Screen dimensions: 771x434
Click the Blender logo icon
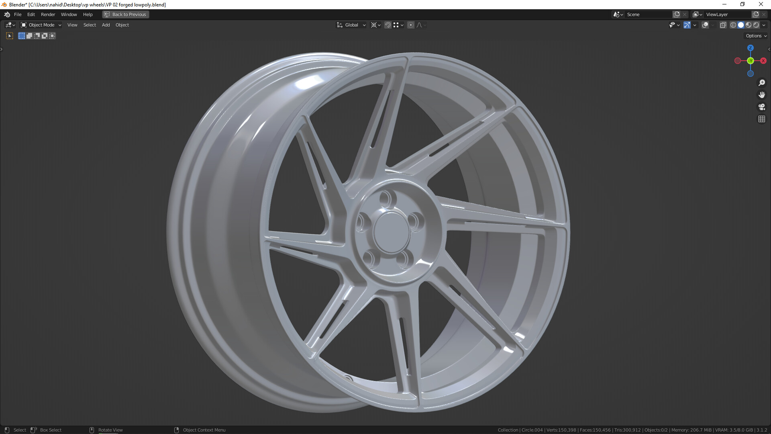[7, 14]
